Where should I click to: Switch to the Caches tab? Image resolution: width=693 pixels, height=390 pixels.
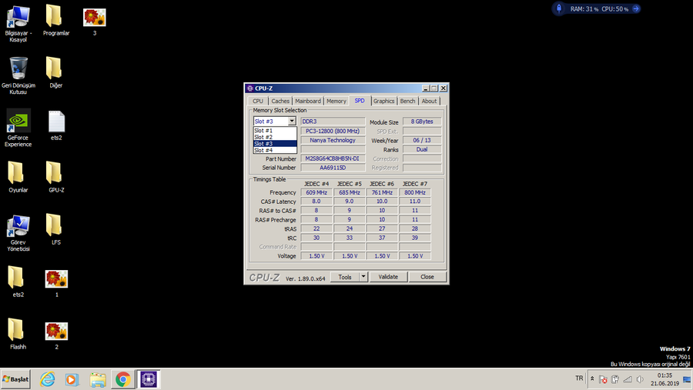pos(280,101)
